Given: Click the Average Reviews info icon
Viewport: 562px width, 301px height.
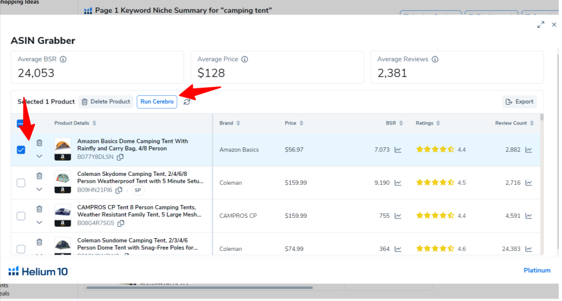Looking at the screenshot, I should (x=435, y=59).
